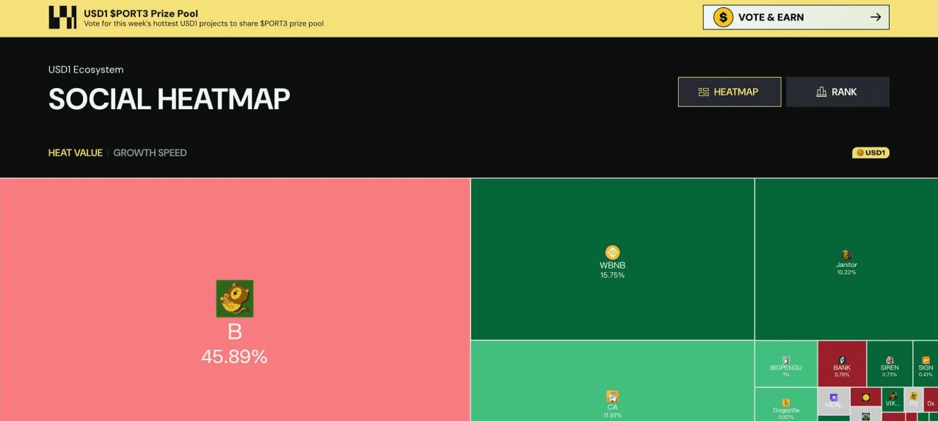Click the BANK token icon
Viewport: 938px width, 421px height.
coord(842,360)
